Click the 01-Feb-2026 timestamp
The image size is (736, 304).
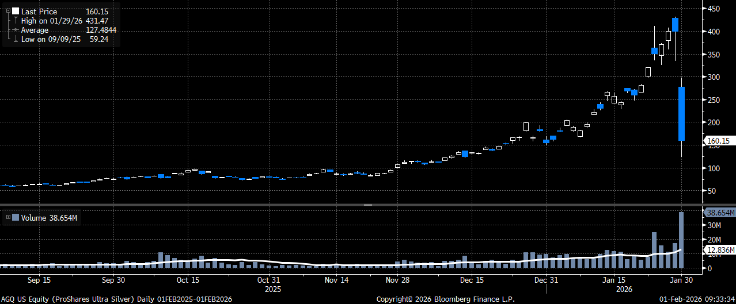coord(697,299)
